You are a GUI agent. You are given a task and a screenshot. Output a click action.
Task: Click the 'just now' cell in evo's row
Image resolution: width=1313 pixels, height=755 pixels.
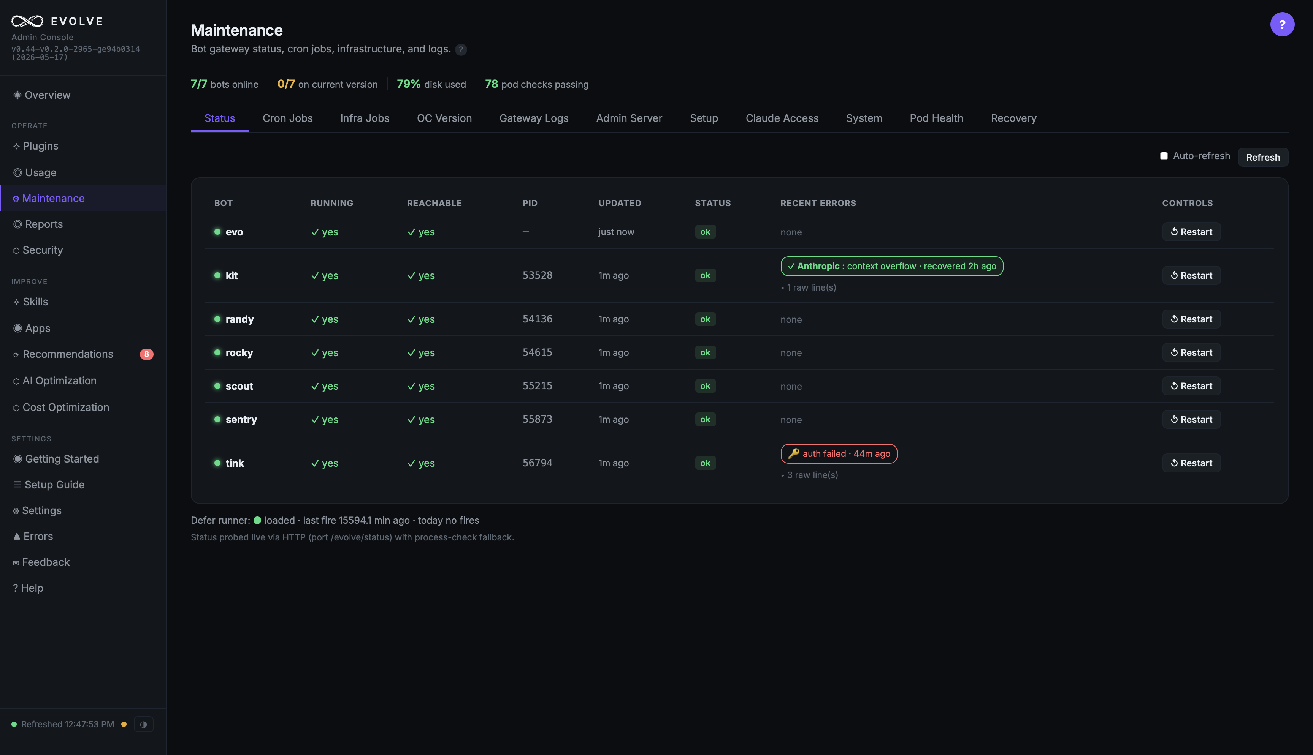(616, 232)
